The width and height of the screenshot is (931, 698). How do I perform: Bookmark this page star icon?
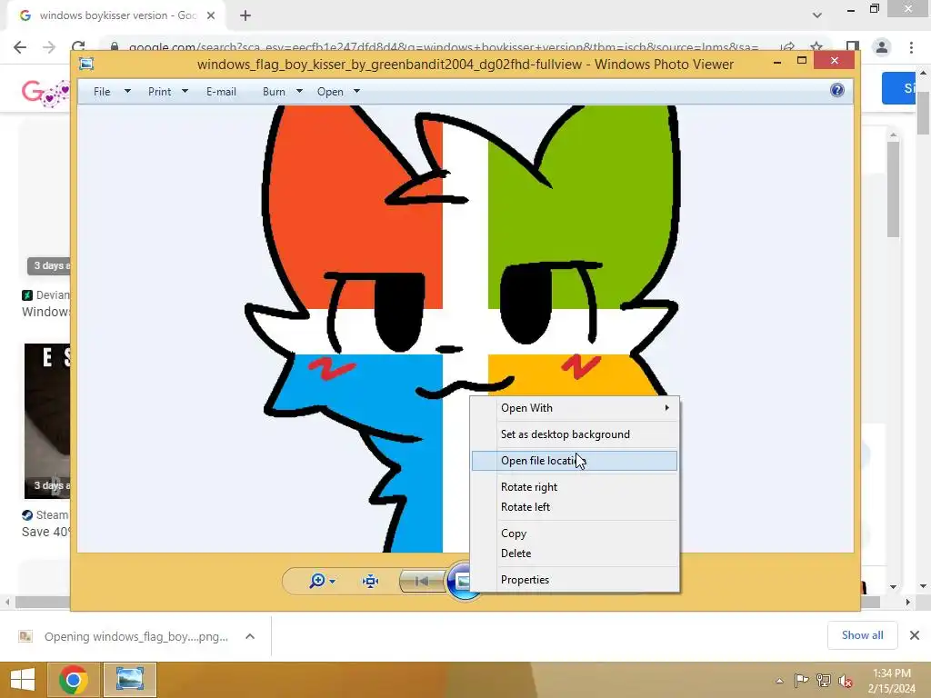[x=816, y=47]
